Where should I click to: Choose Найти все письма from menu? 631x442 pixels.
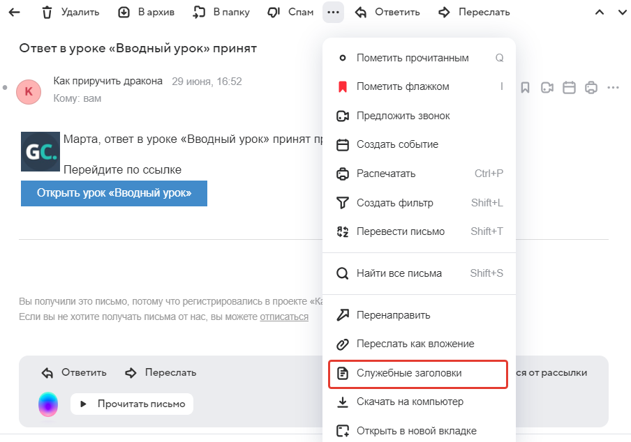point(420,274)
